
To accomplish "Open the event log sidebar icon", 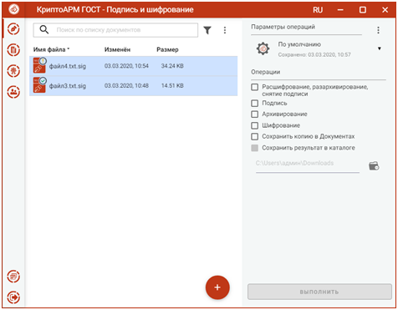I will (x=13, y=277).
